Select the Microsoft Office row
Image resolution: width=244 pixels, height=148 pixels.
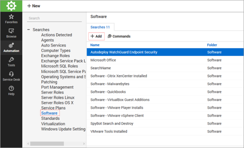(x=165, y=60)
